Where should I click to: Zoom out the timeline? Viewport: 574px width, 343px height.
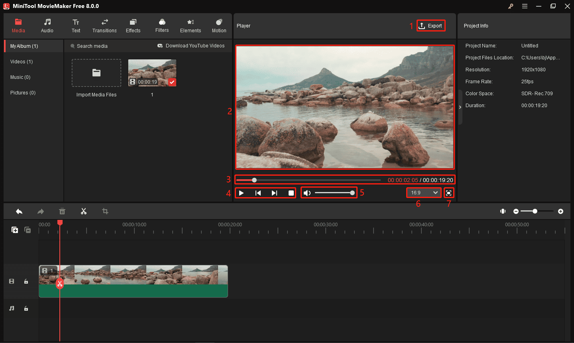click(516, 211)
